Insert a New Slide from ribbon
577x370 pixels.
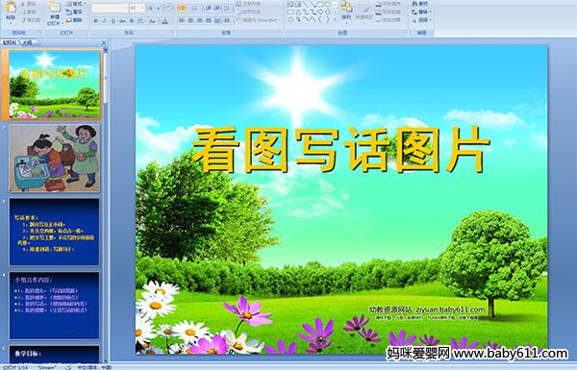pos(55,13)
